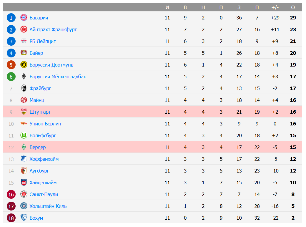Open the Хольштайн Киль team link
The height and width of the screenshot is (227, 306).
click(48, 206)
